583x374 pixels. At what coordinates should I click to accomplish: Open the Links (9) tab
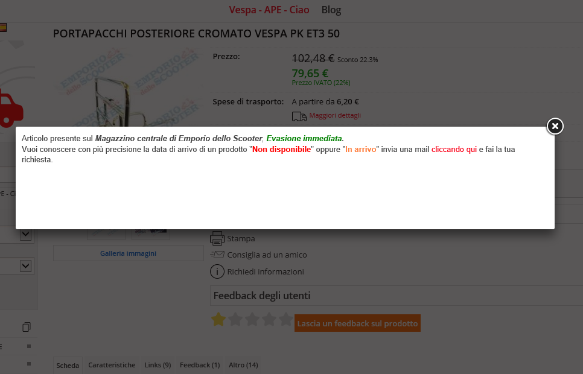pos(158,365)
